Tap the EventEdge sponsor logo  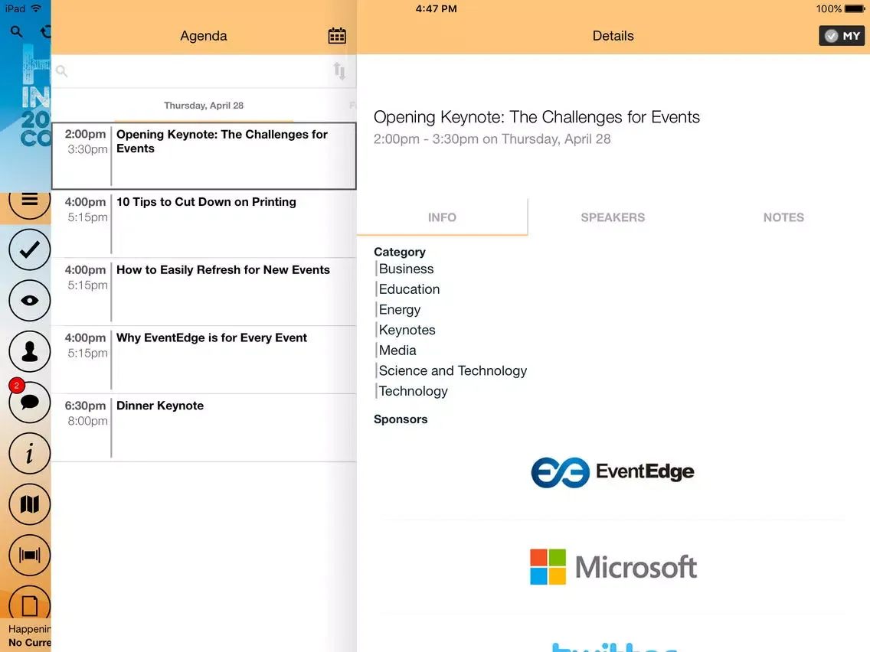tap(613, 472)
